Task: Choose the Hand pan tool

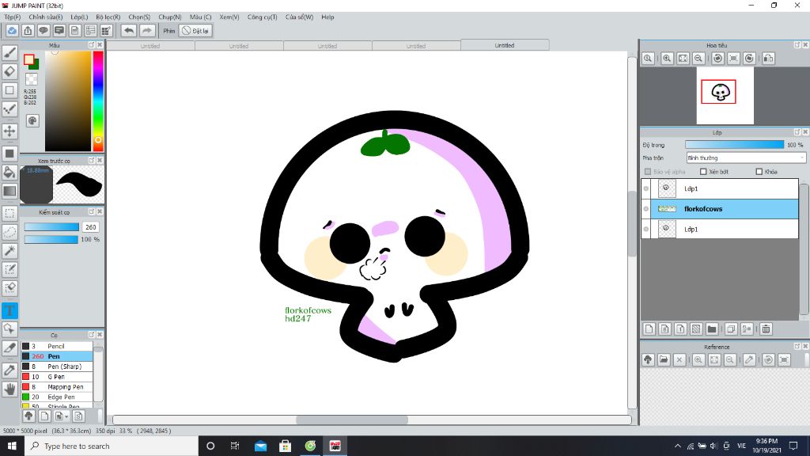Action: [9, 389]
